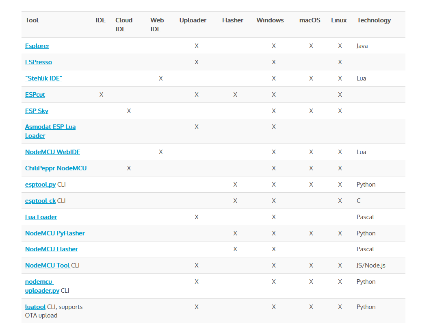
Task: Click the Java cell for Esplorer
Action: (x=362, y=46)
